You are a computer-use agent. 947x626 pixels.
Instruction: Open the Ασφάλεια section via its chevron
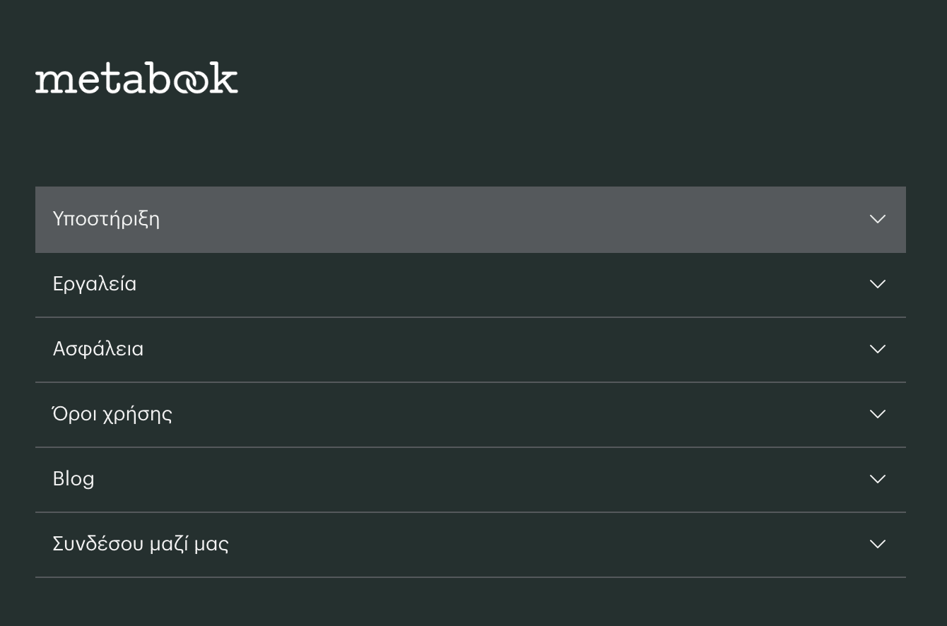point(877,349)
